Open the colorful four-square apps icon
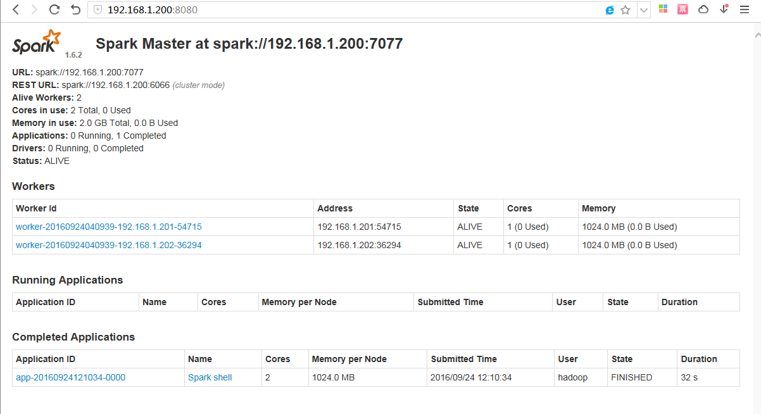The image size is (761, 414). pyautogui.click(x=663, y=9)
